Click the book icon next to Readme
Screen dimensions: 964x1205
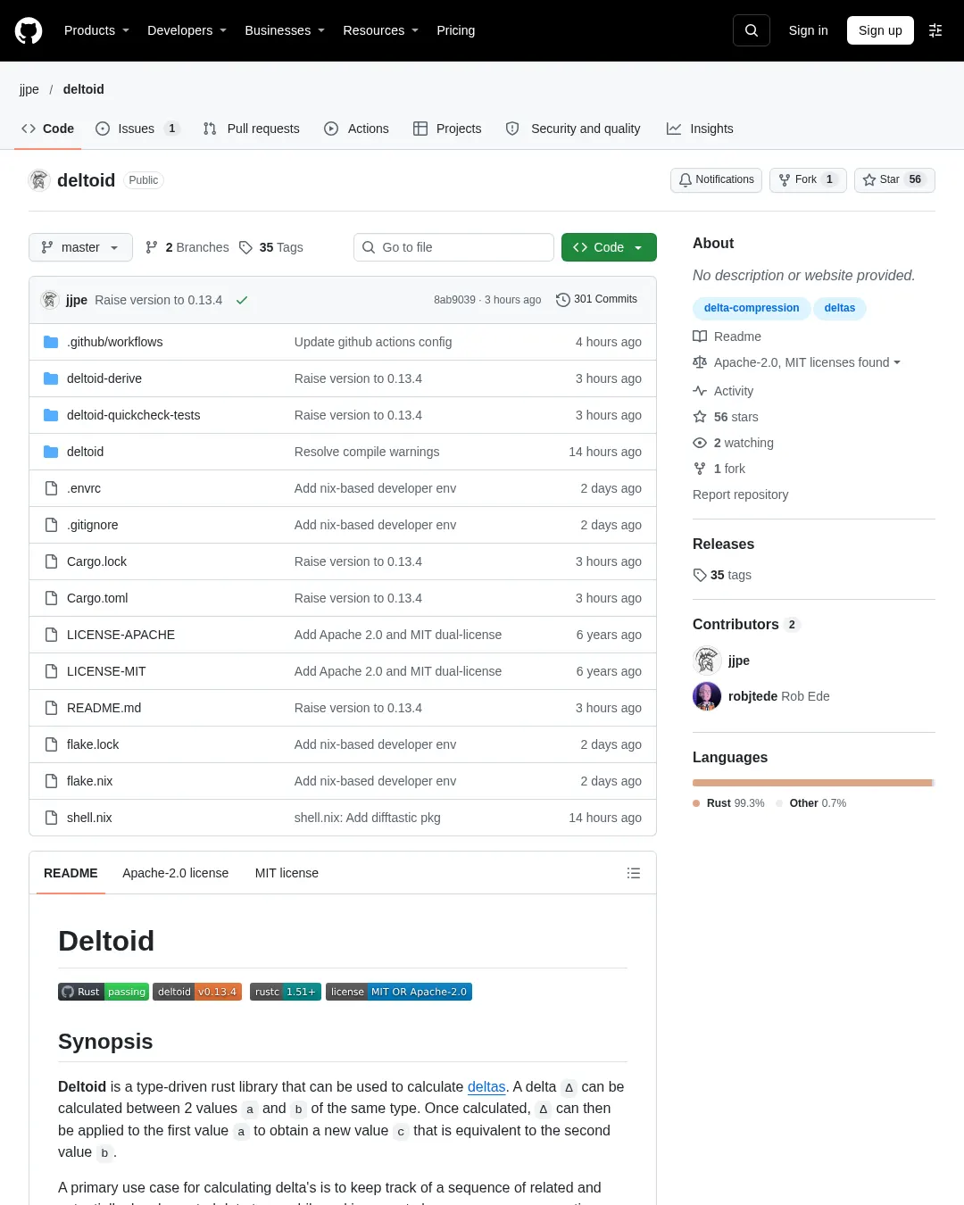pyautogui.click(x=700, y=337)
